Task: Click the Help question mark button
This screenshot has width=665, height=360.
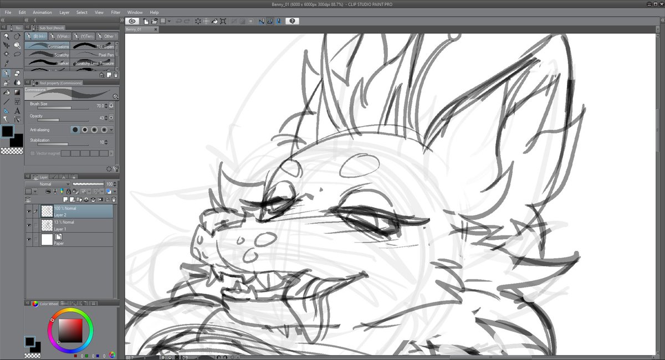Action: click(293, 21)
